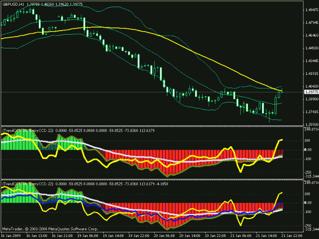This screenshot has width=319, height=239.
Task: Click the 1.37415 price axis label
Action: (x=312, y=112)
